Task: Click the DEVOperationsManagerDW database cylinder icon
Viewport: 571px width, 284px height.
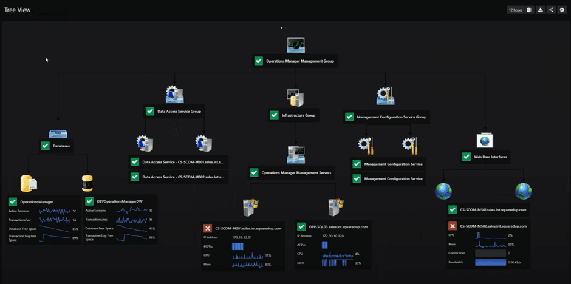Action: pyautogui.click(x=87, y=183)
